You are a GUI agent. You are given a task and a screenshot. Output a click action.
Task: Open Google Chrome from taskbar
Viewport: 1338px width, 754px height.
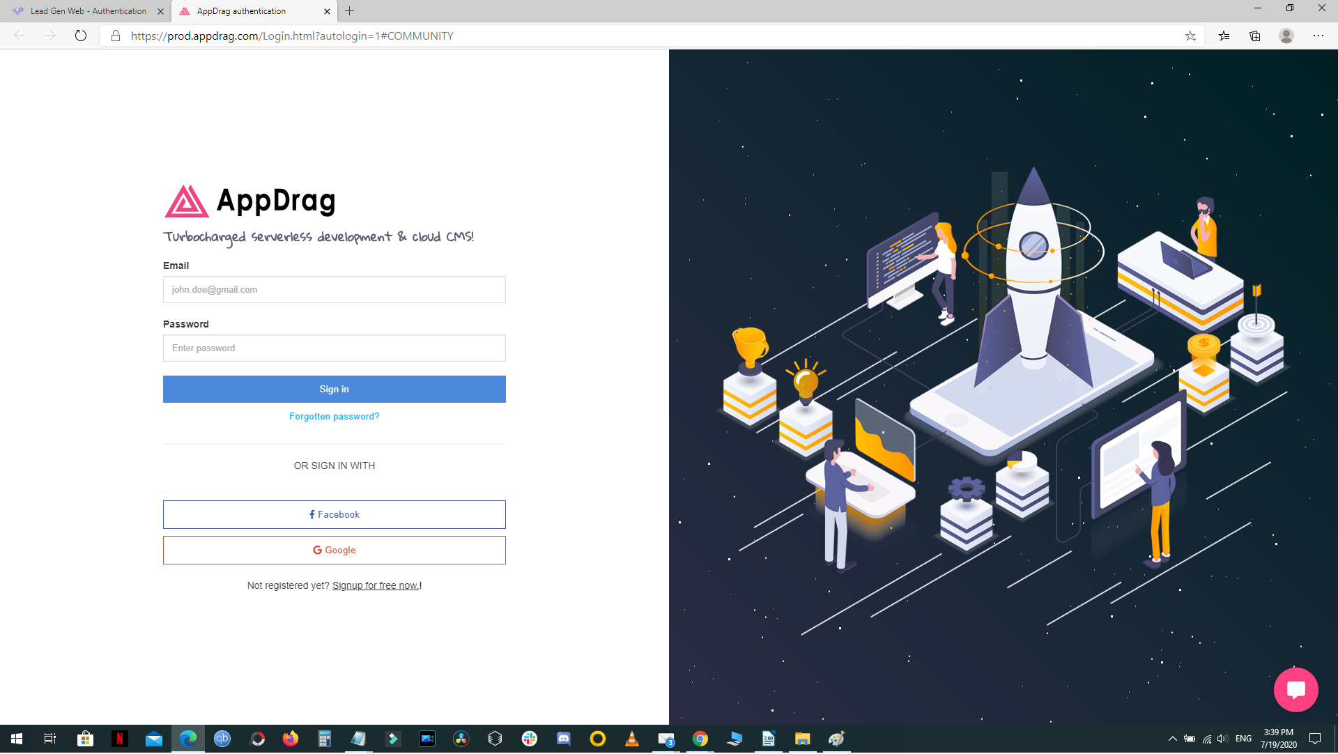coord(700,739)
